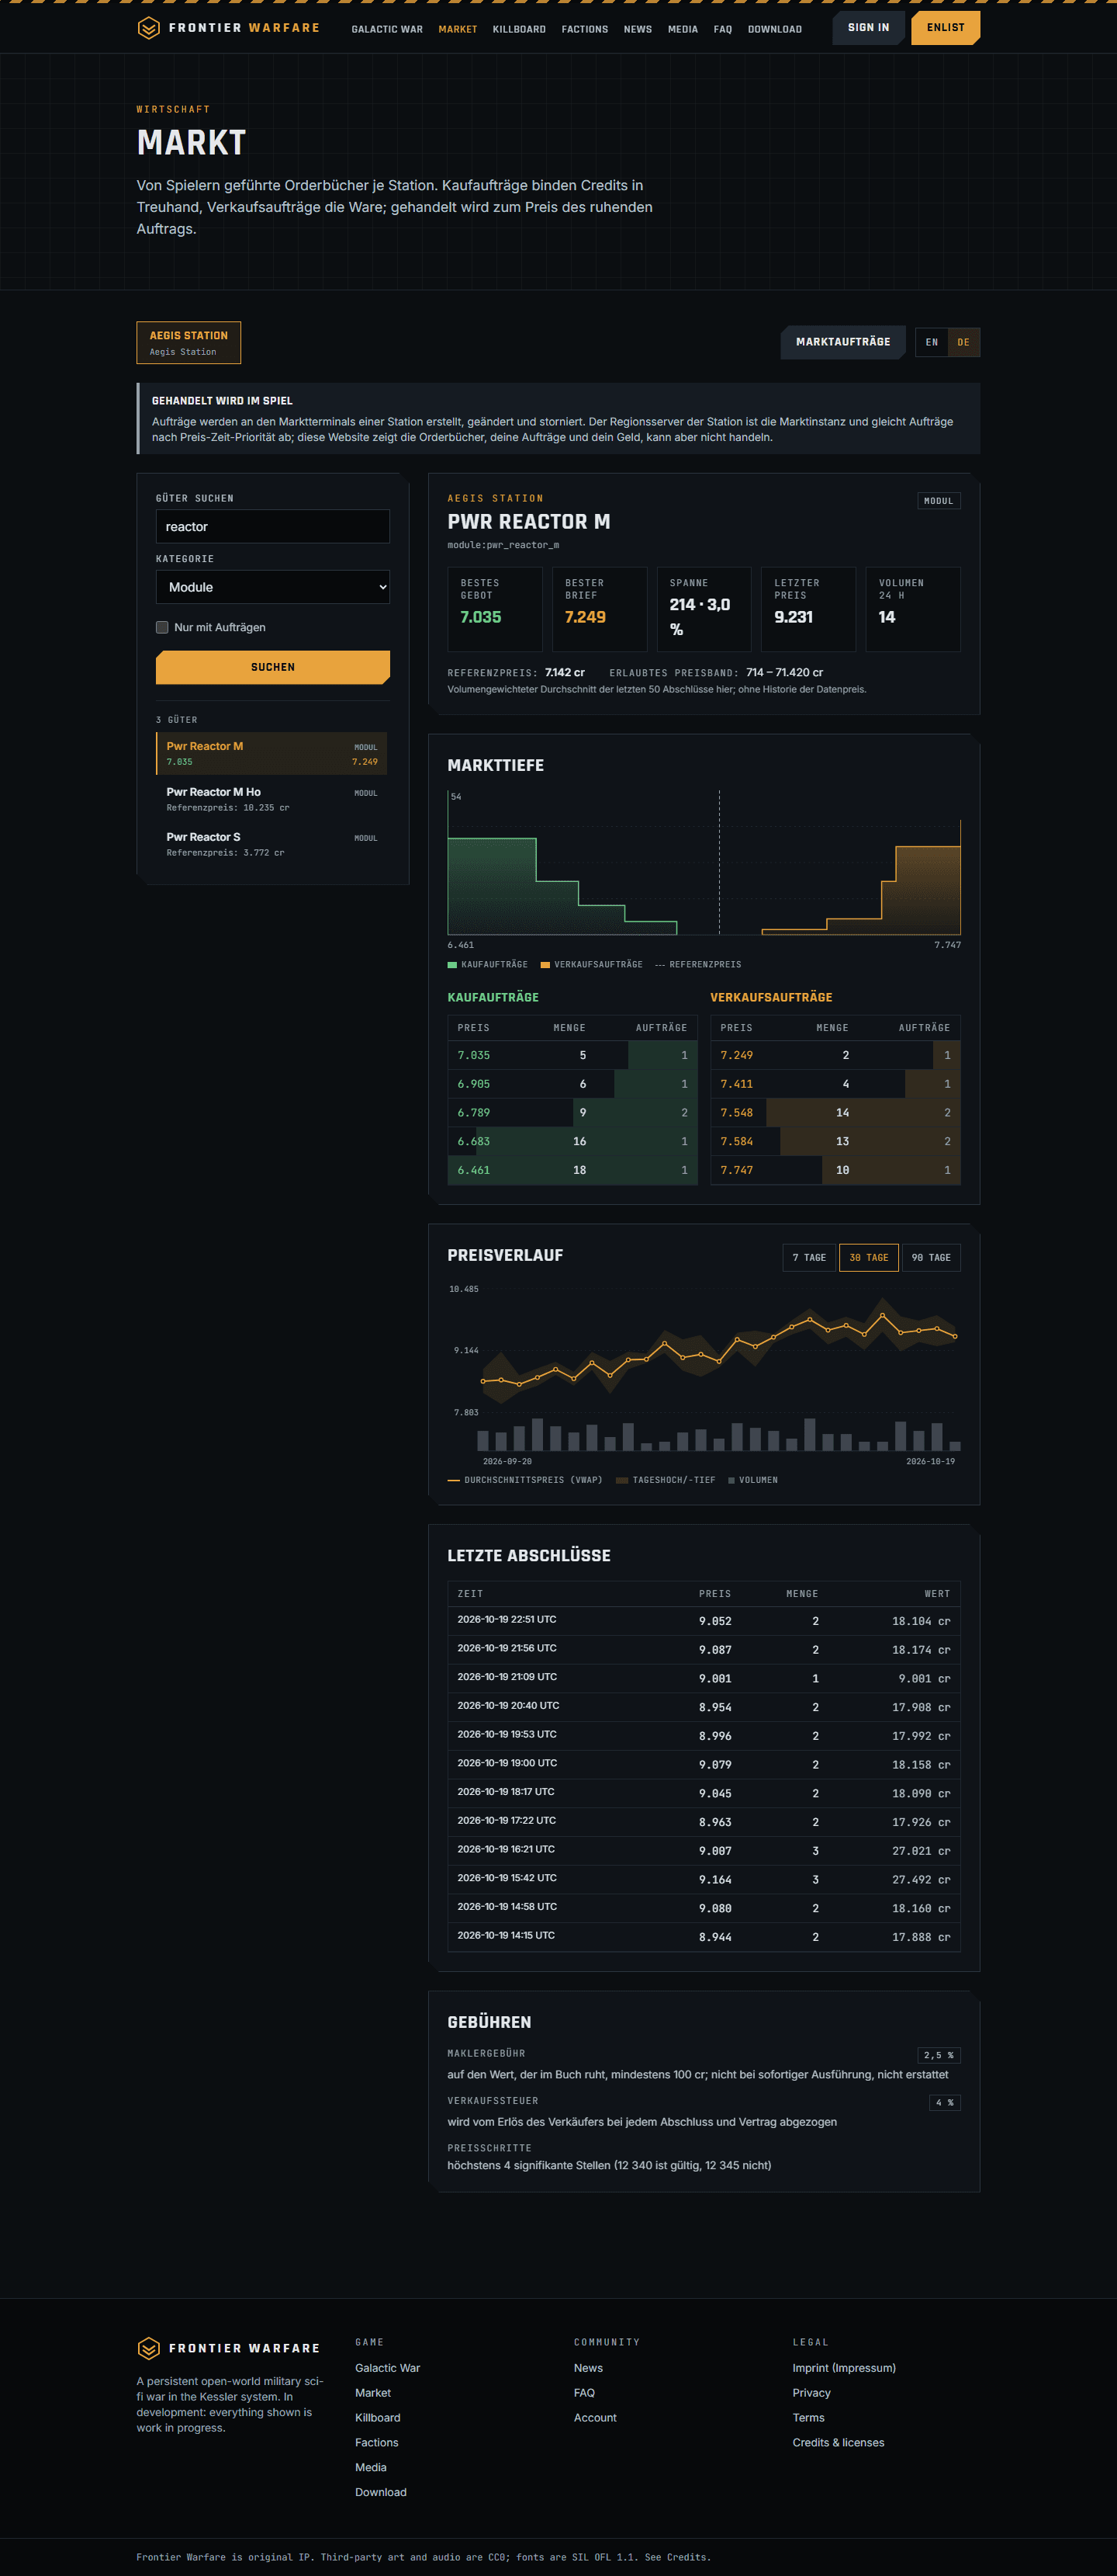The height and width of the screenshot is (2576, 1117).
Task: Open the Market nav item
Action: [458, 29]
